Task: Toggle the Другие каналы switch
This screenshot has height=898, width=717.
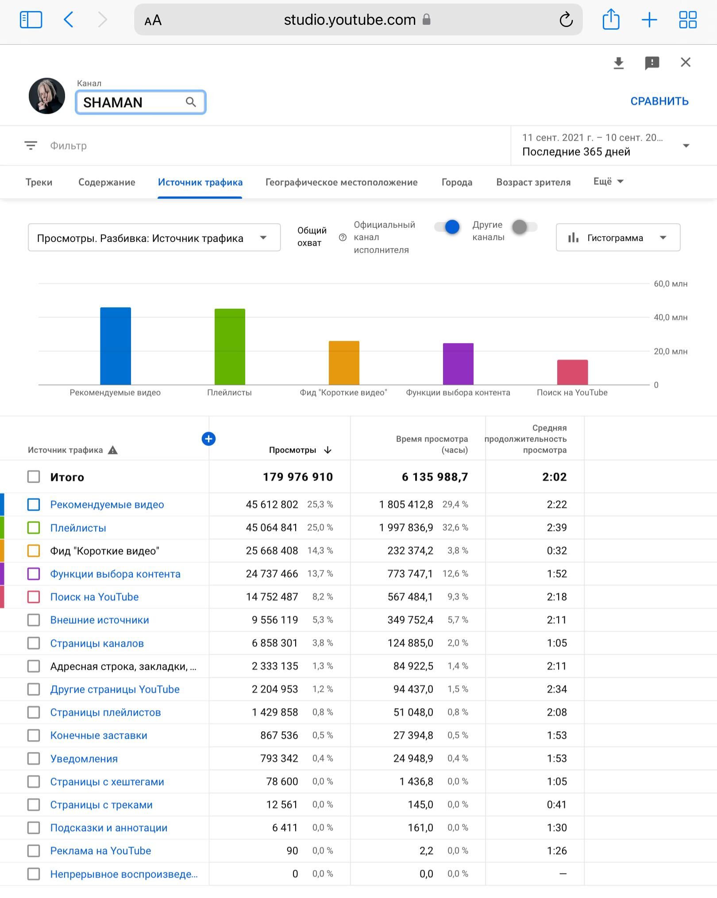Action: point(524,227)
